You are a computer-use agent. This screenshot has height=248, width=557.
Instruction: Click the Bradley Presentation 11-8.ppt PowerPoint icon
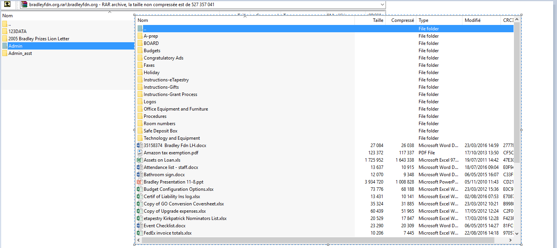(x=140, y=182)
